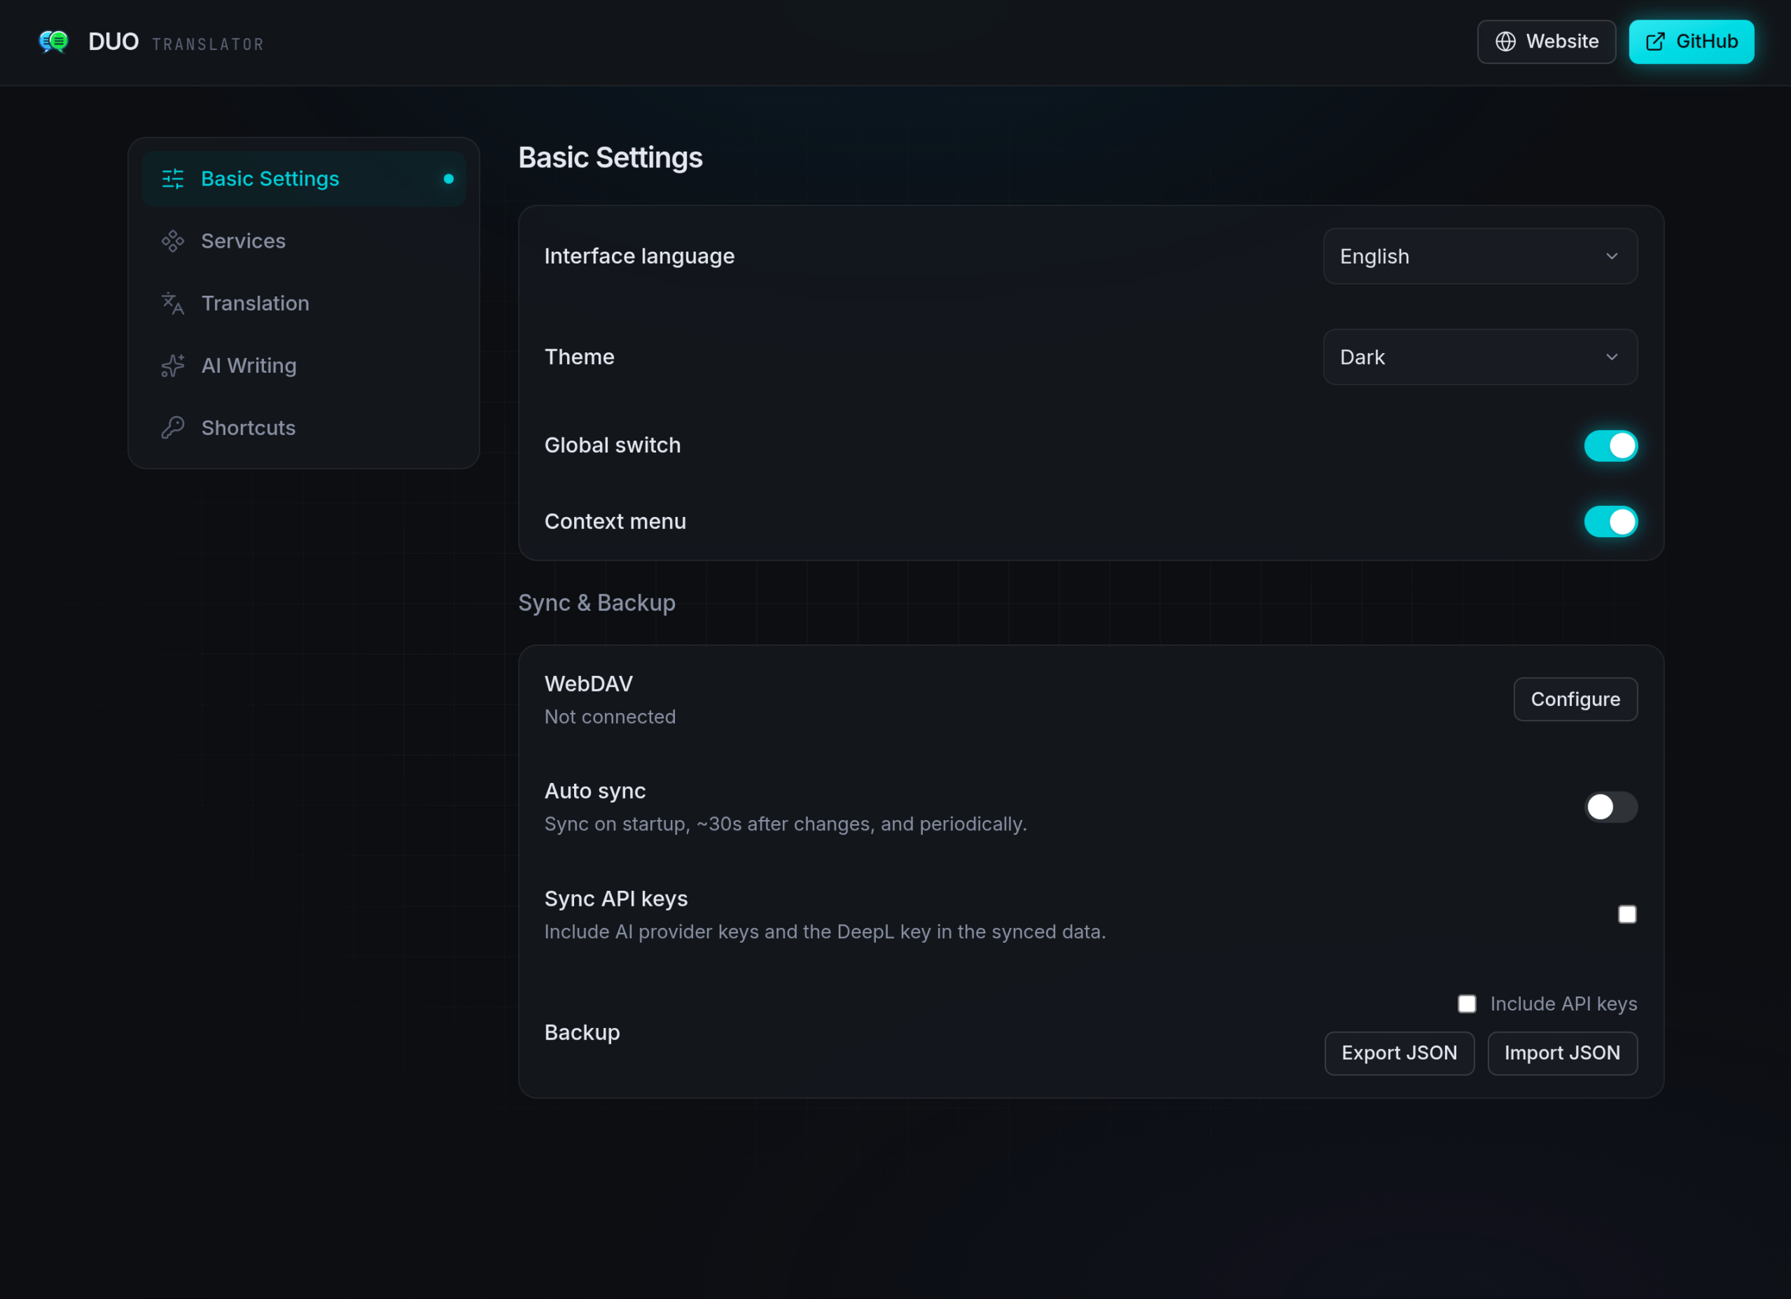This screenshot has height=1299, width=1791.
Task: Open the Interface language dropdown
Action: (x=1480, y=256)
